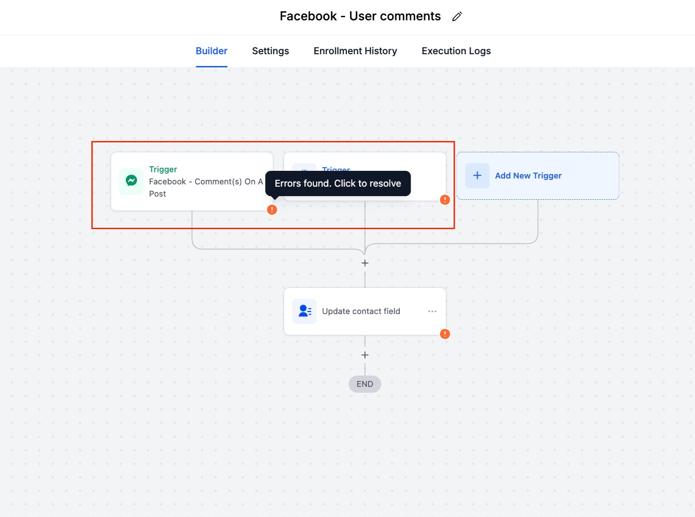Click the Add New Trigger plus icon
The width and height of the screenshot is (695, 517).
point(478,176)
